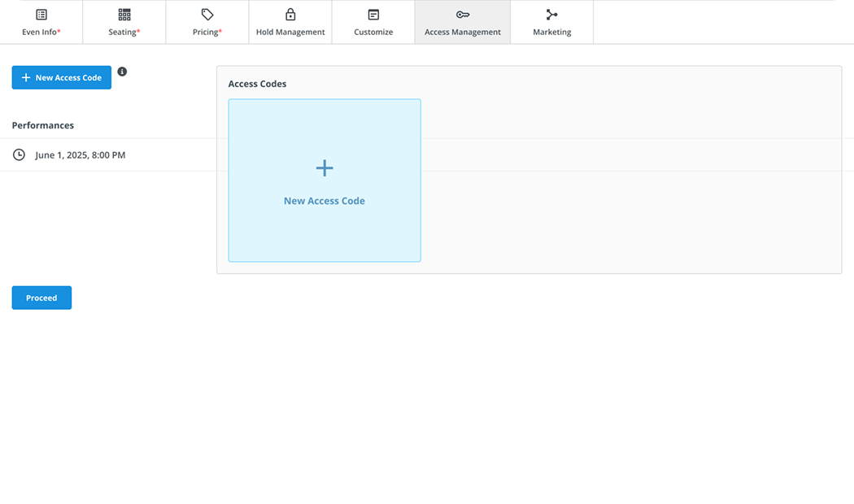This screenshot has height=504, width=854.
Task: Go to the Pricing tab label
Action: 207,33
